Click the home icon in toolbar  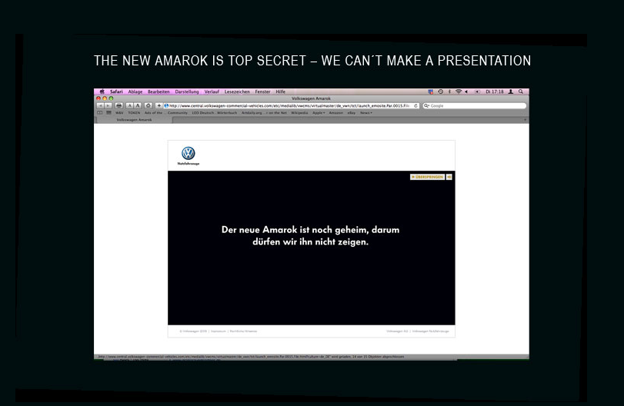(148, 105)
